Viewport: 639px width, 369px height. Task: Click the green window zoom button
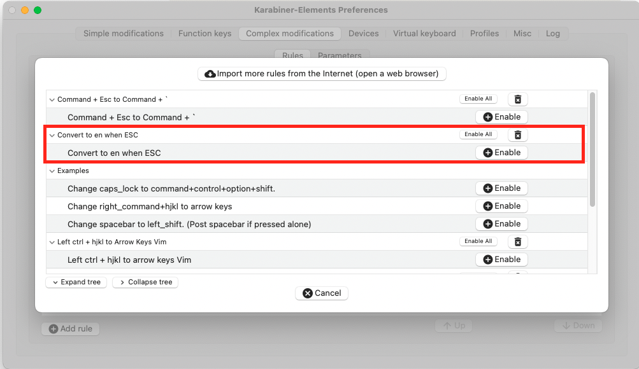coord(38,10)
